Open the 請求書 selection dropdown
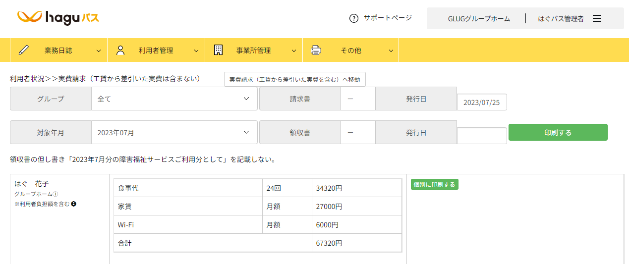The image size is (629, 264). 357,99
